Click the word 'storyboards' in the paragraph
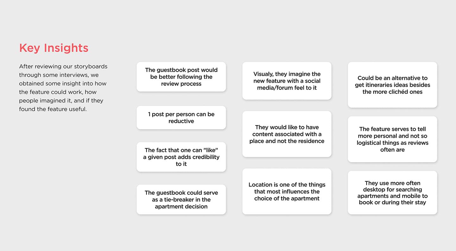Image resolution: width=456 pixels, height=251 pixels. tap(90, 66)
